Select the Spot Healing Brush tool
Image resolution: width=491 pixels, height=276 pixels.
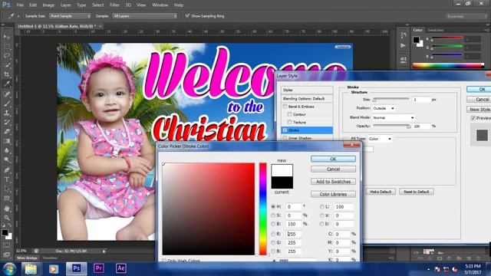[x=7, y=94]
